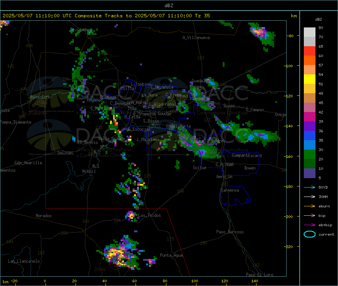Click the El_Desvio map label
This screenshot has width=338, height=286.
tap(88, 142)
